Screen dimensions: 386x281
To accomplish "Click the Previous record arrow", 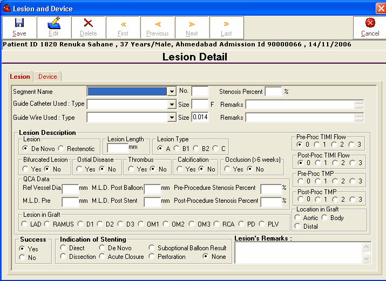I will [158, 24].
